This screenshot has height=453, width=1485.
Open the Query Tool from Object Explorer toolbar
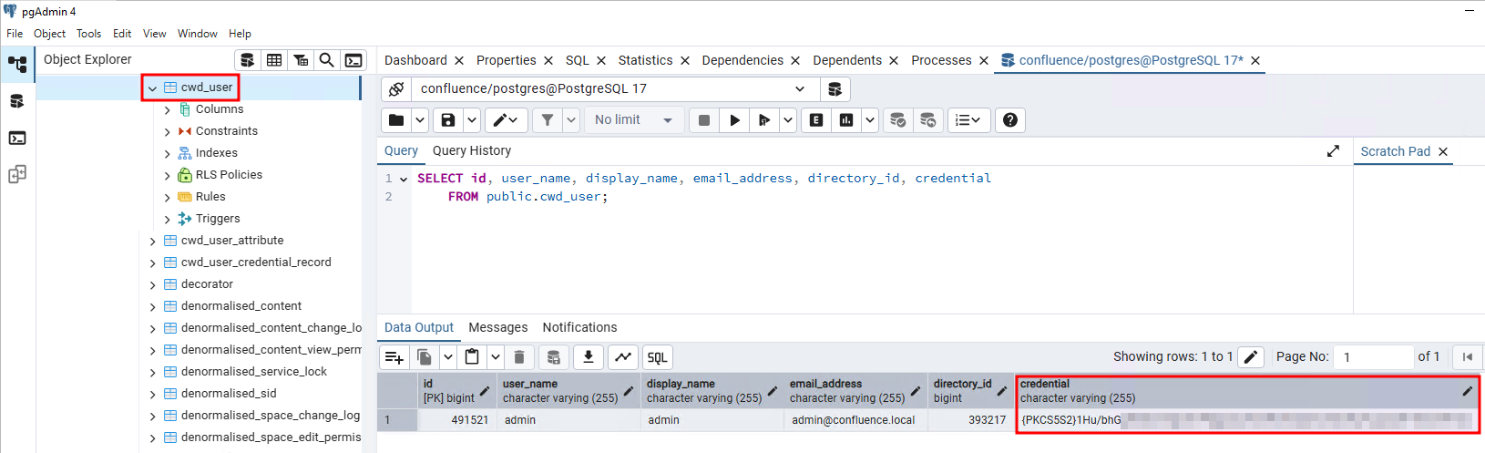(x=247, y=60)
